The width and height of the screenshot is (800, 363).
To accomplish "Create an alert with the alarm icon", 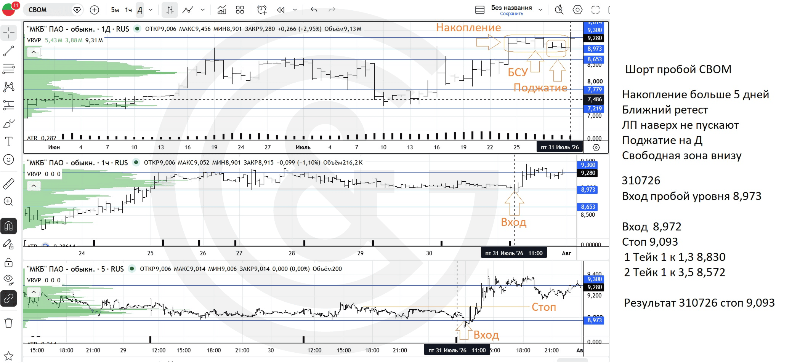I will tap(262, 10).
